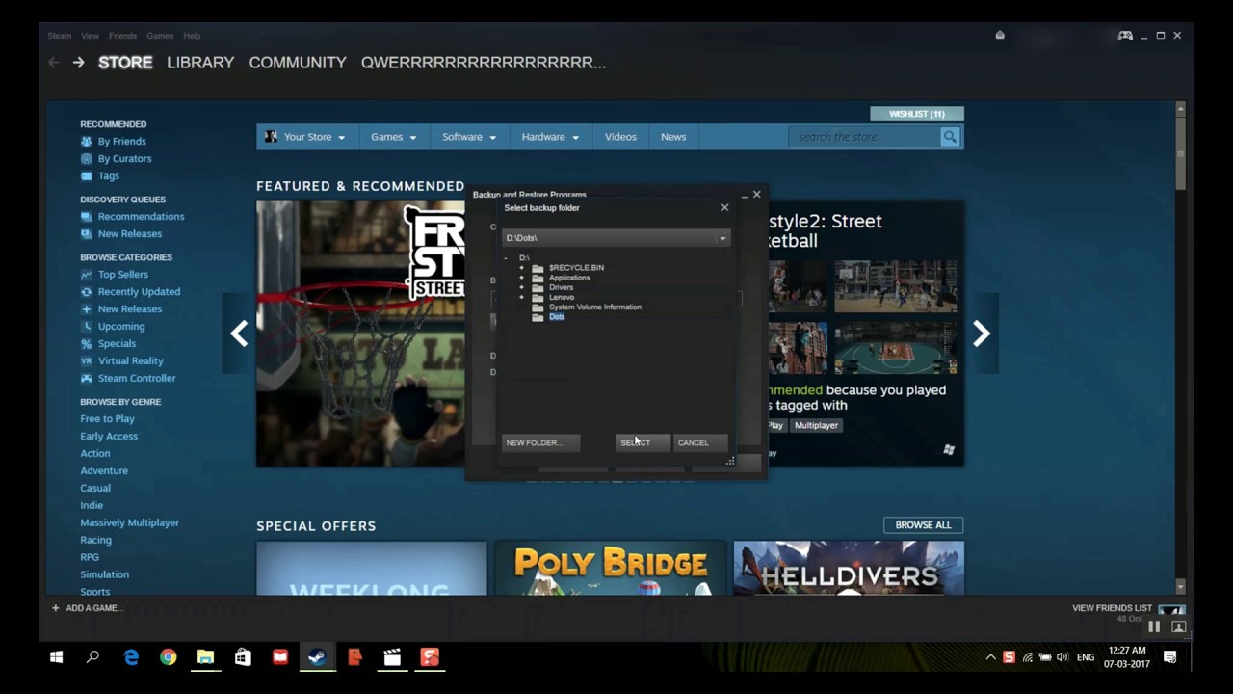This screenshot has width=1233, height=694.
Task: Open the Windows Action Center icon
Action: pyautogui.click(x=1170, y=657)
